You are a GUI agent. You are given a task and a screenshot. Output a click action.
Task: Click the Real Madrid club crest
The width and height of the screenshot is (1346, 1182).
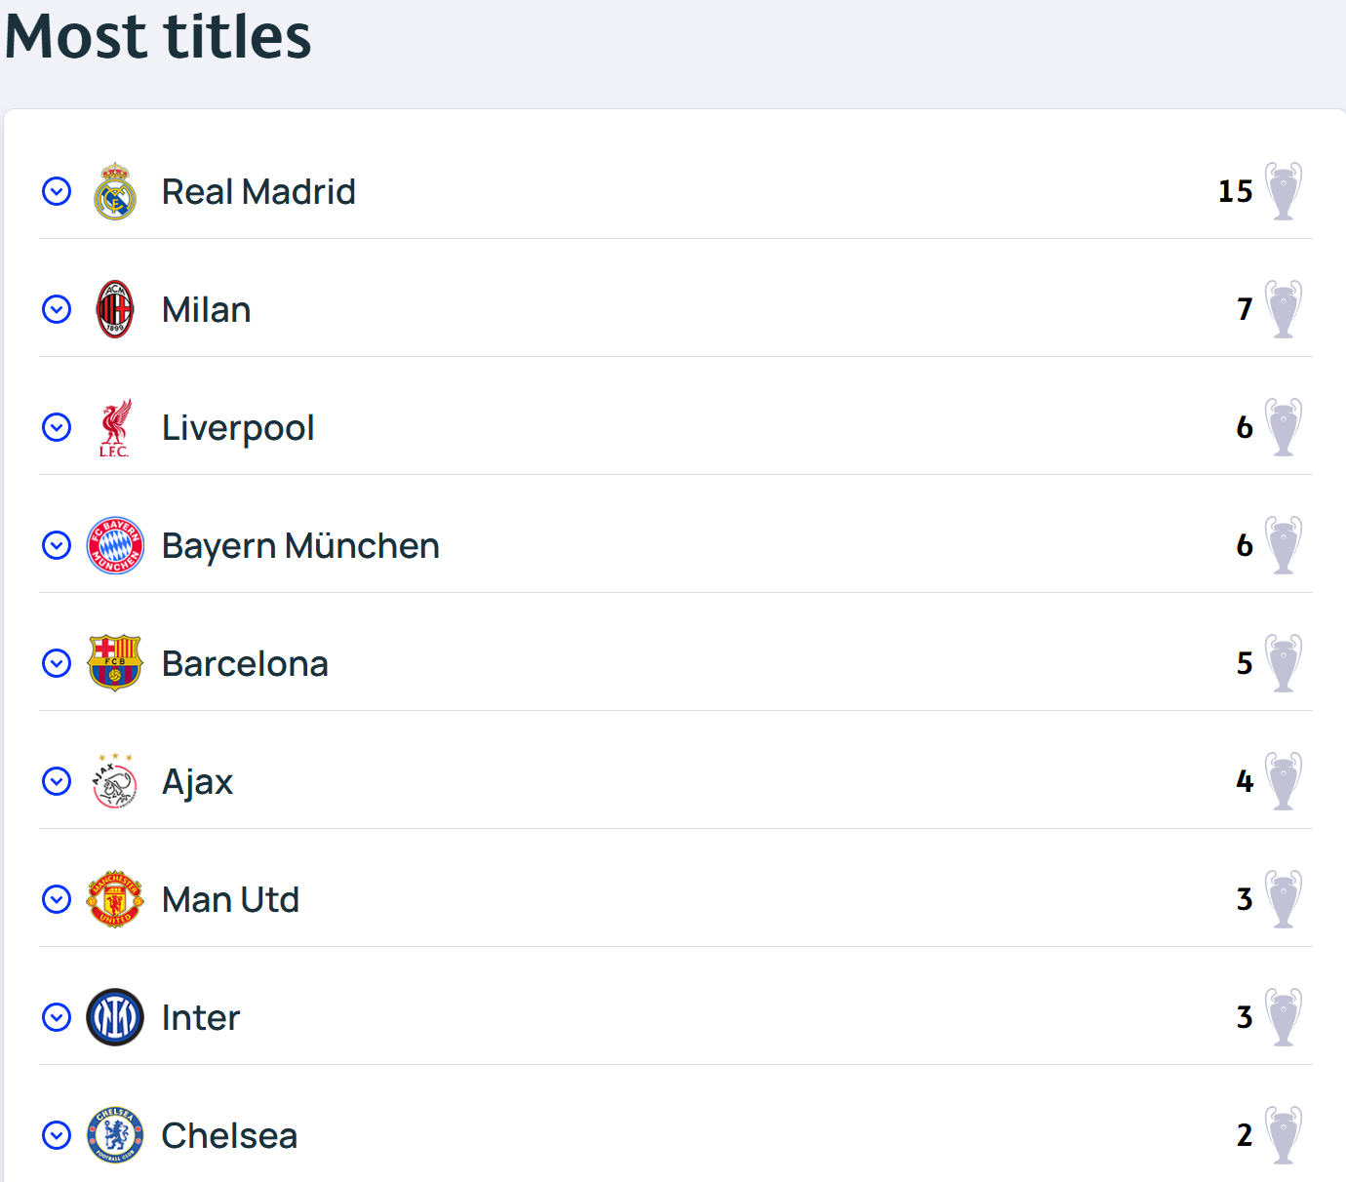tap(115, 191)
